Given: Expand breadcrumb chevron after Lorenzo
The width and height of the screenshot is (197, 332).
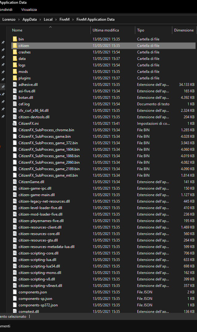Looking at the screenshot, I should 19,19.
